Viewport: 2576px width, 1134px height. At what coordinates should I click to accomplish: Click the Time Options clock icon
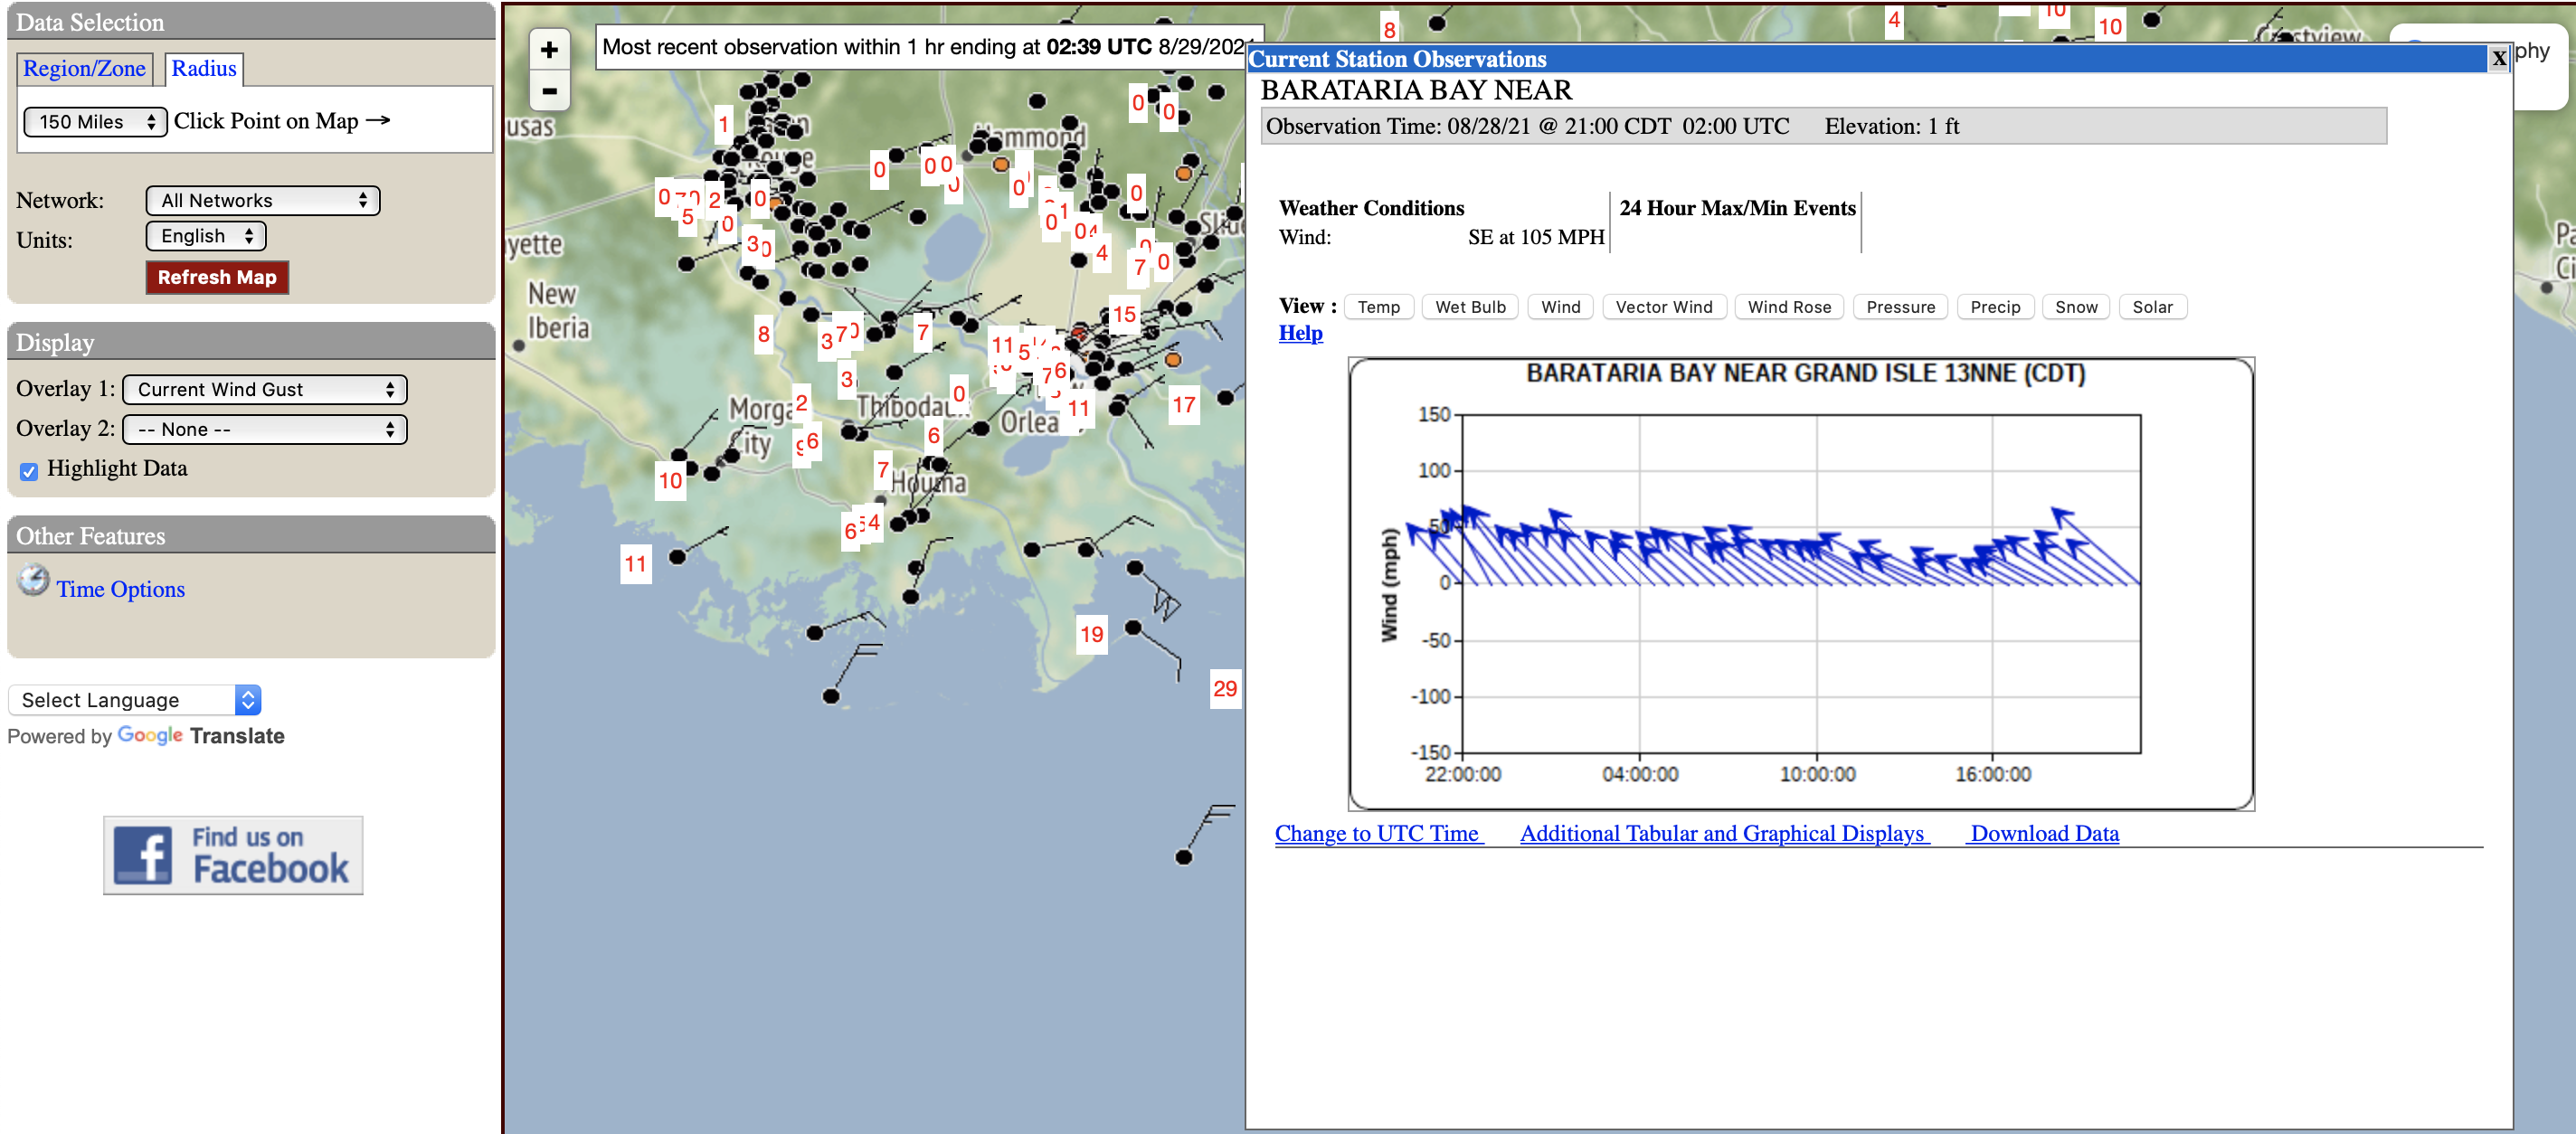[x=33, y=580]
